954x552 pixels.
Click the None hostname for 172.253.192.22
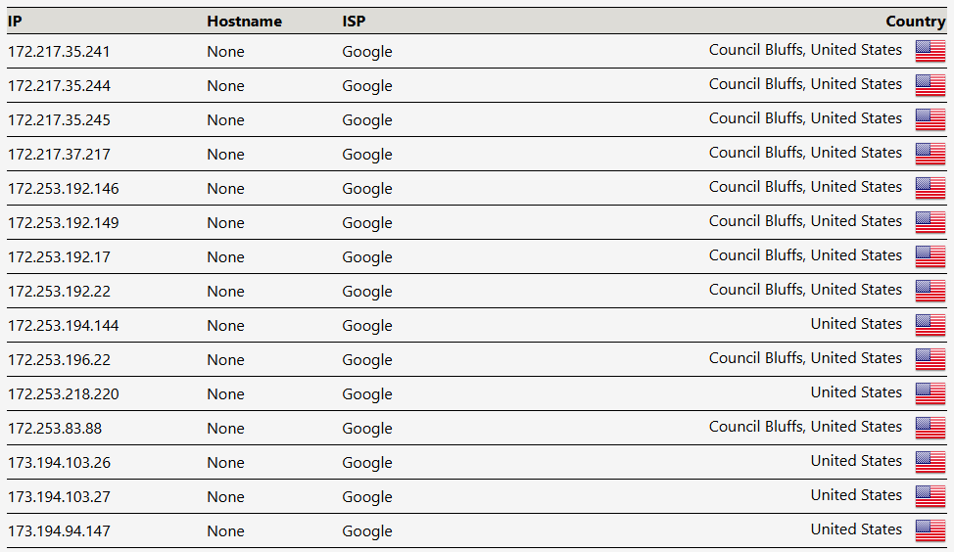pos(225,292)
